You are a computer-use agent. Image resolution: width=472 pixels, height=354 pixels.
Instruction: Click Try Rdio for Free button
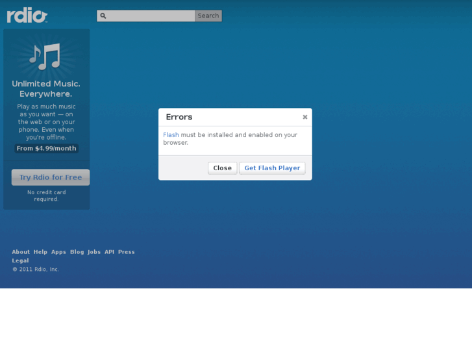51,177
